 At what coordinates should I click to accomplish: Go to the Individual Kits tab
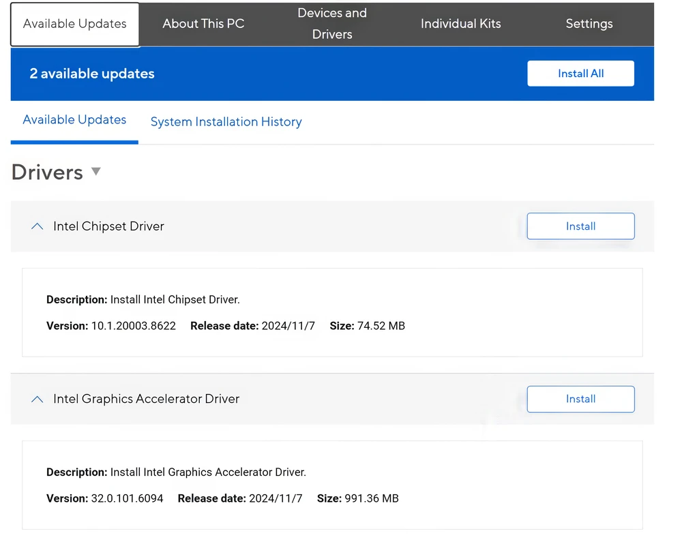pos(460,24)
